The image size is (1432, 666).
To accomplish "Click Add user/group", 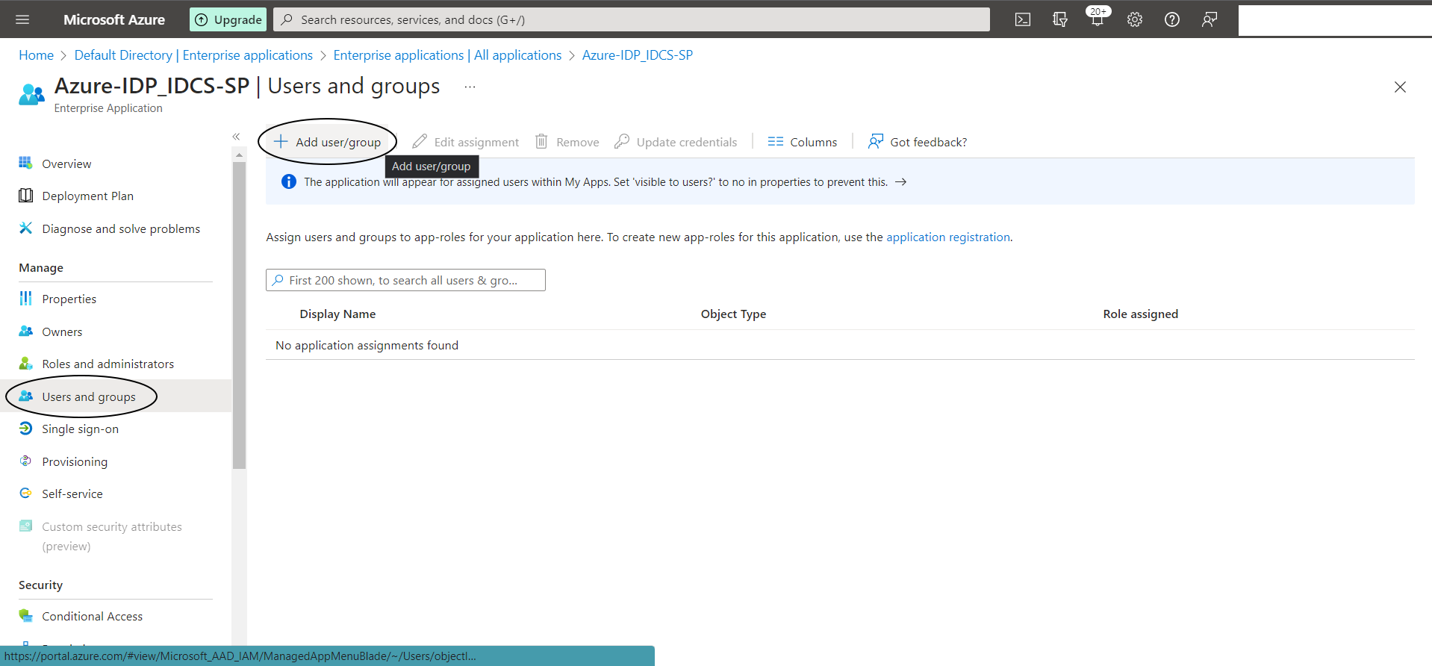I will click(x=327, y=142).
